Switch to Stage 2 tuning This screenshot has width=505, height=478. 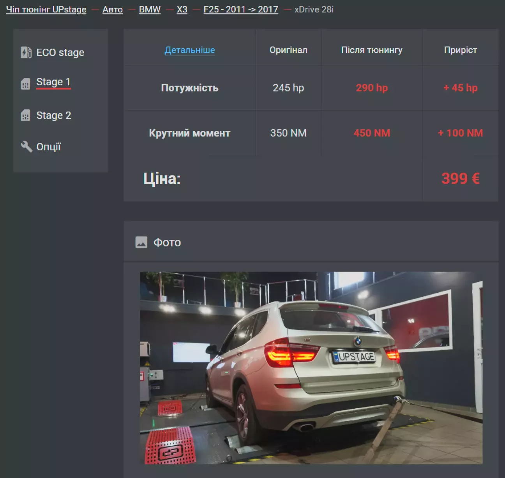click(54, 115)
